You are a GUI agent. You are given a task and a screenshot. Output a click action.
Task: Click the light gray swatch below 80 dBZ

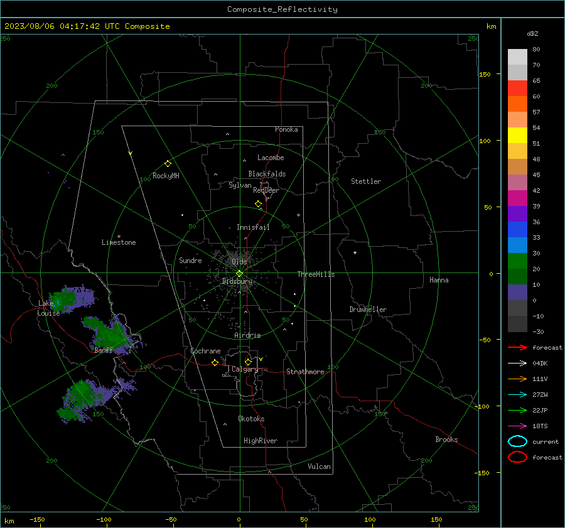pyautogui.click(x=517, y=57)
